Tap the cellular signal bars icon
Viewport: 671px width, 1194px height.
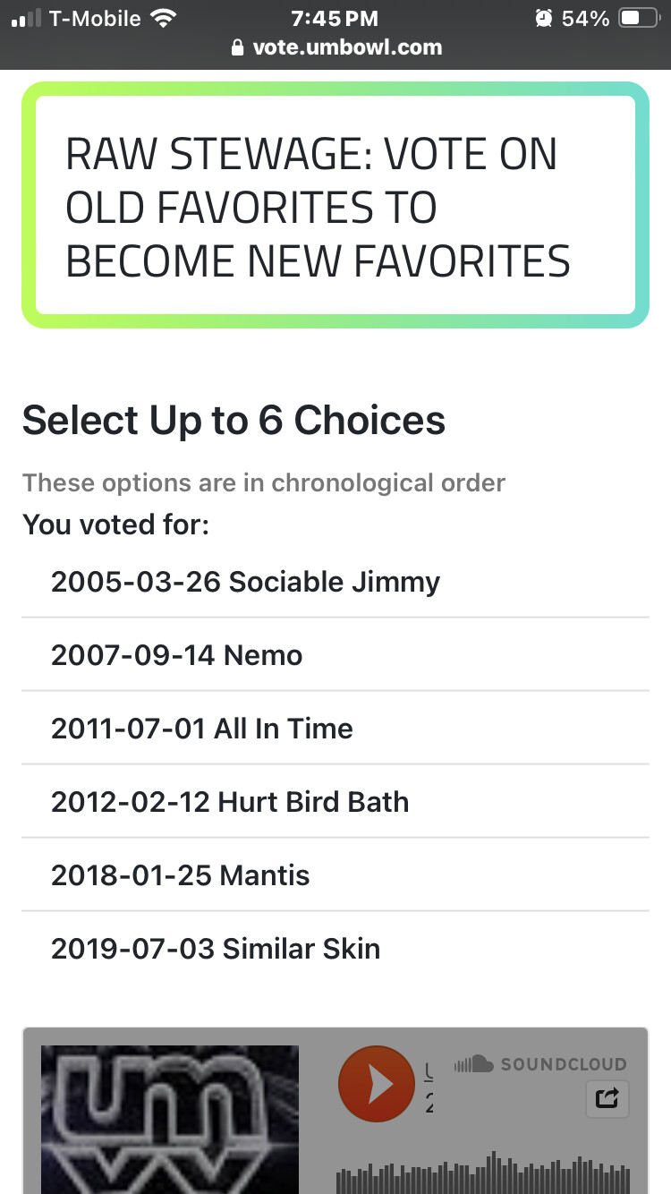[27, 18]
